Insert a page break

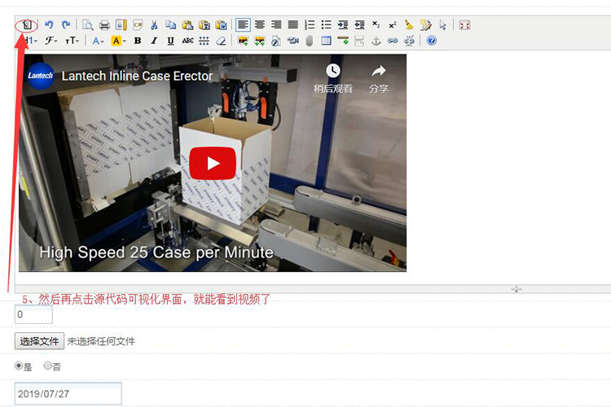359,41
